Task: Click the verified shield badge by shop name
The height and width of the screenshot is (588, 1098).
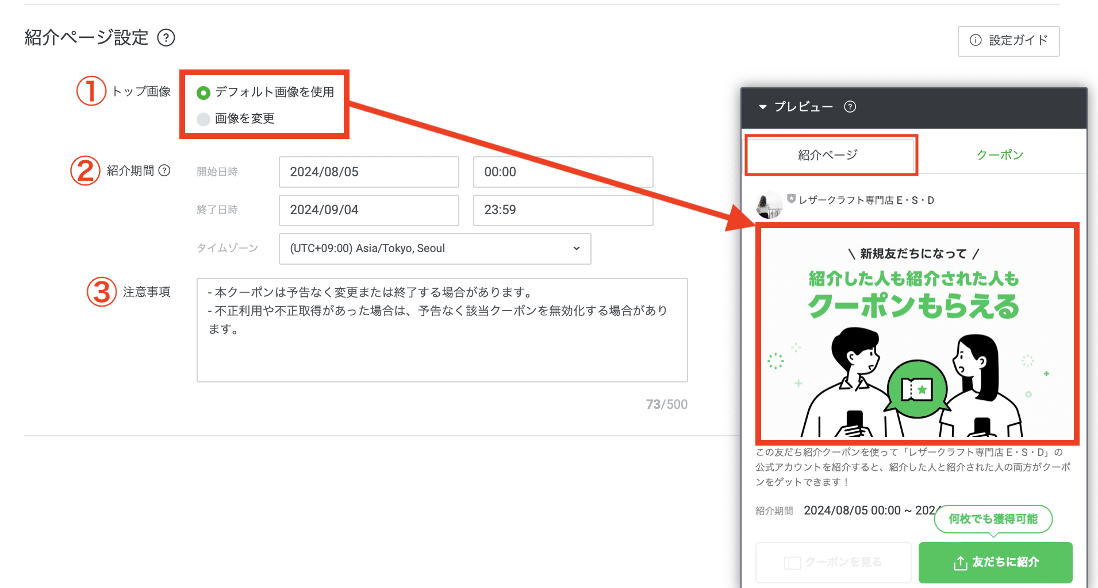Action: [x=791, y=199]
